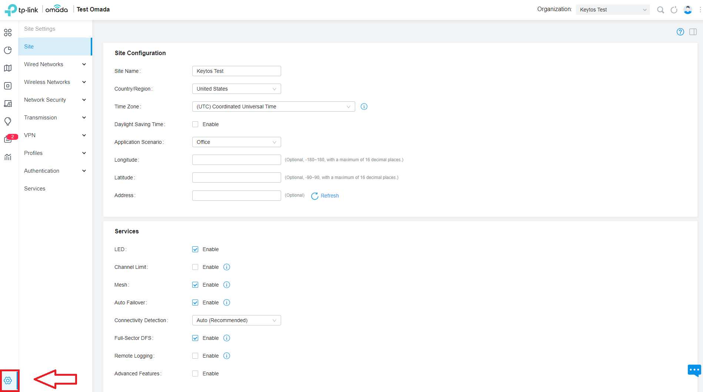The image size is (703, 392).
Task: Toggle the side panel layout icon
Action: pos(693,32)
